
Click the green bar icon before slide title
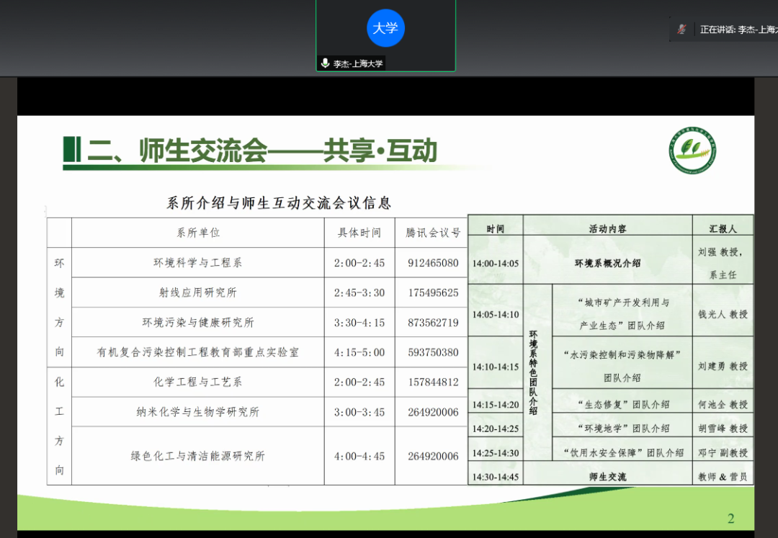pos(71,150)
